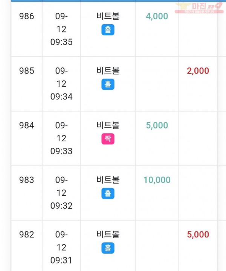Click the 09:35 timestamp cell

click(x=61, y=29)
